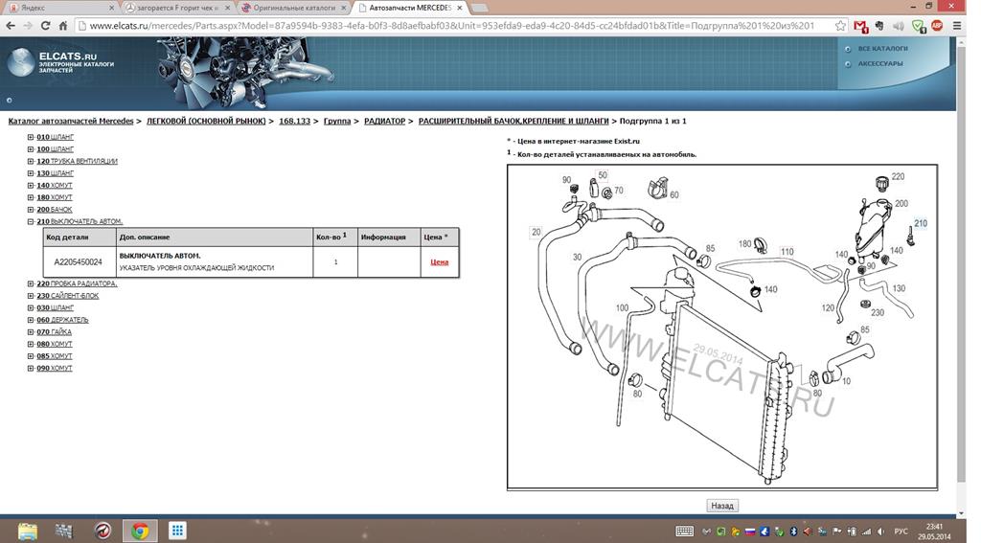Expand the 220 ПРОБКА РАДИАТОРА node
This screenshot has width=981, height=543.
(x=31, y=283)
